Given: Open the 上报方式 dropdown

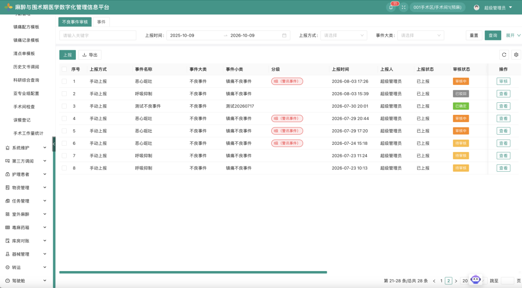Looking at the screenshot, I should (344, 36).
